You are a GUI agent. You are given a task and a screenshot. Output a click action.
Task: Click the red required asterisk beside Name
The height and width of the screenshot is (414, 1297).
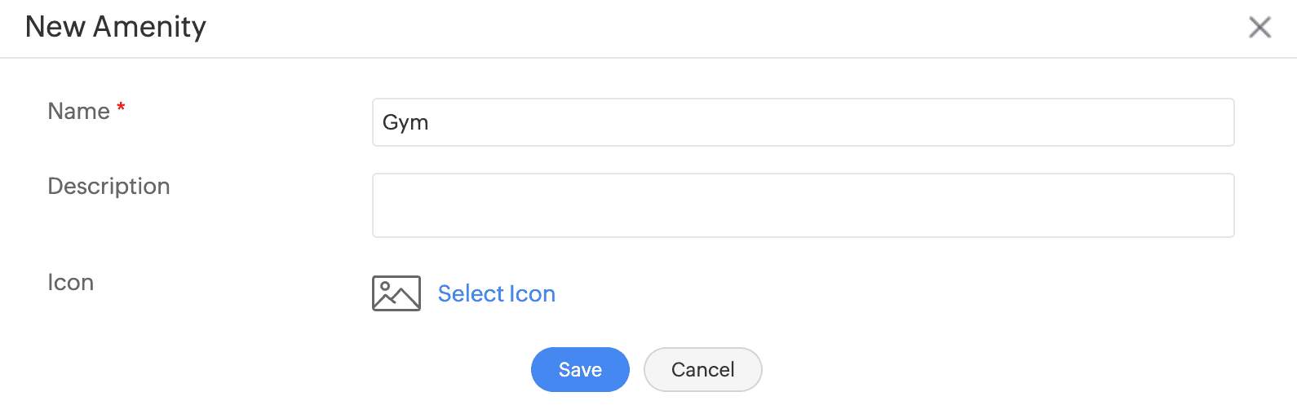click(121, 108)
